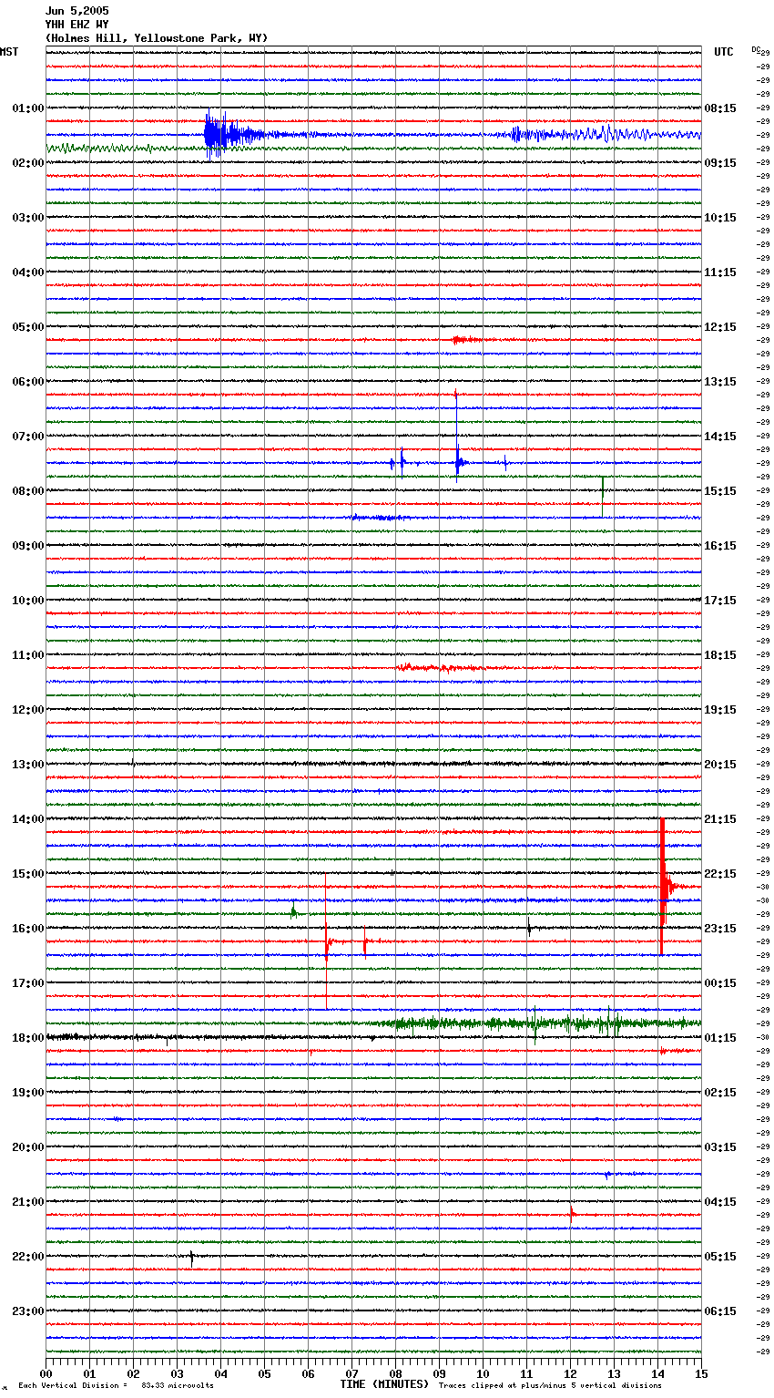Viewport: 774px width, 1398px height.
Task: Click the red spike on the 16:15 trace near minute 6
Action: point(327,941)
